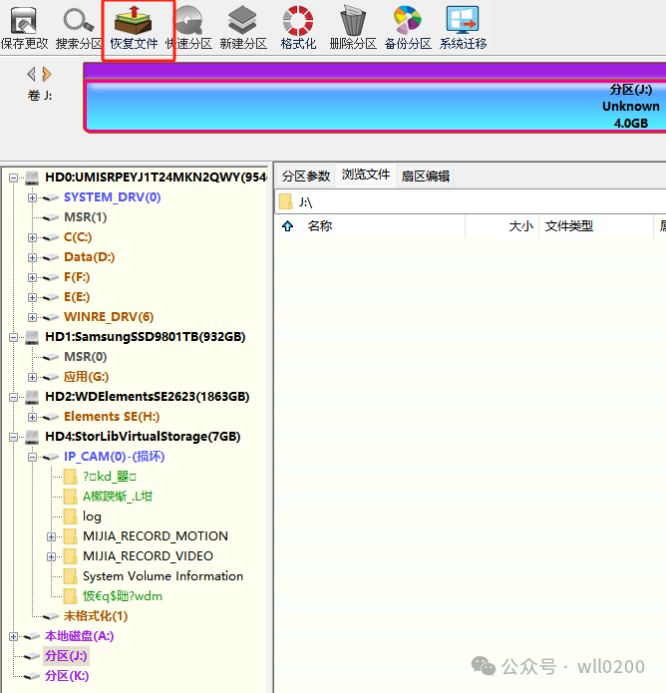
Task: Click the 保存更改 save changes icon
Action: point(24,27)
